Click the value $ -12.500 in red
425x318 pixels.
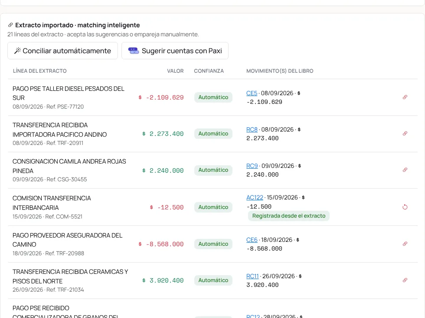pos(167,207)
